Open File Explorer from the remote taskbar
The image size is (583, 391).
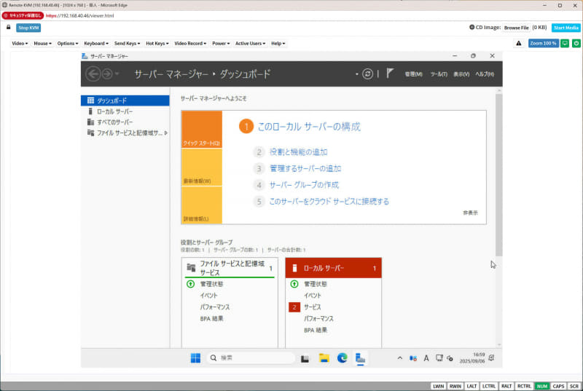(x=324, y=358)
